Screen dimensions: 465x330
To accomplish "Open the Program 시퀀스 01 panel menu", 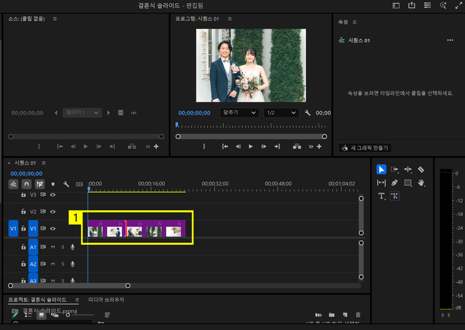I will 229,19.
